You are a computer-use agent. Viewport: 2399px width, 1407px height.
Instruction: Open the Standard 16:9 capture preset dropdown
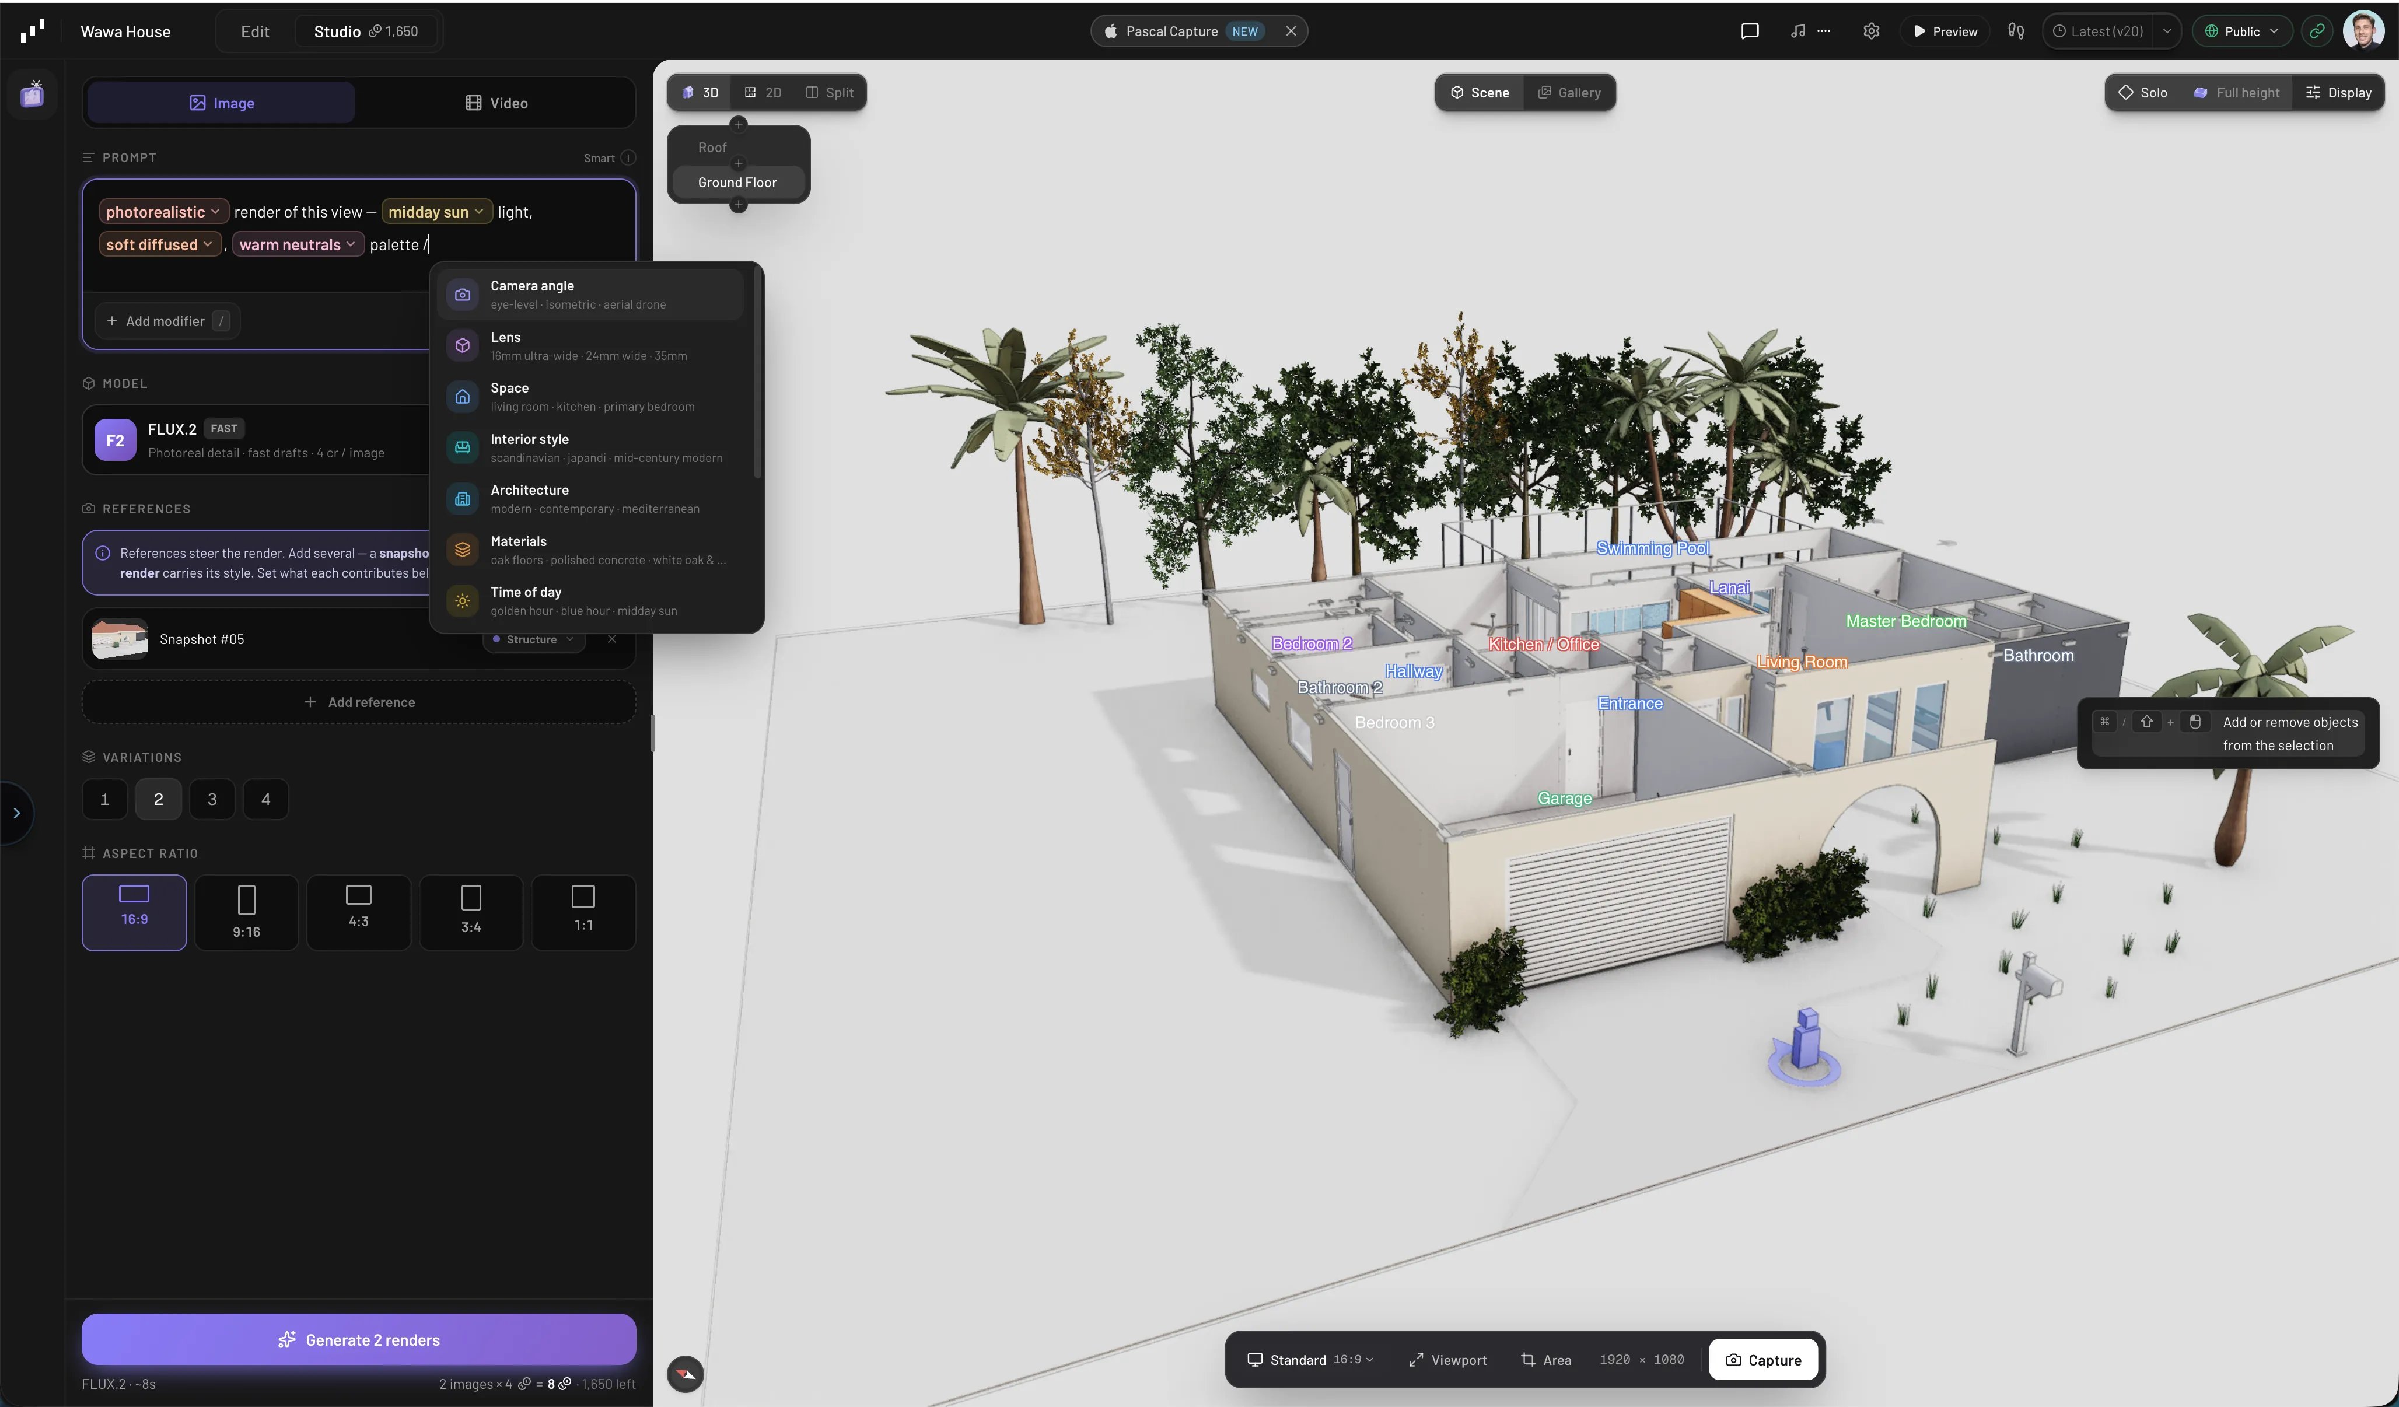pyautogui.click(x=1311, y=1360)
